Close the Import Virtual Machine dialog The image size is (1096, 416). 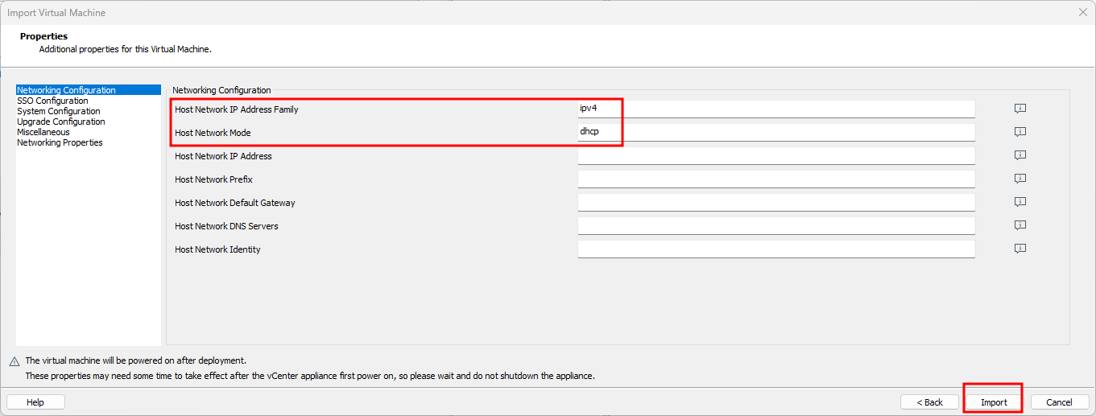(1082, 12)
